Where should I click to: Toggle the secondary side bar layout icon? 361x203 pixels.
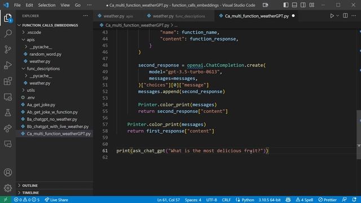click(x=303, y=5)
